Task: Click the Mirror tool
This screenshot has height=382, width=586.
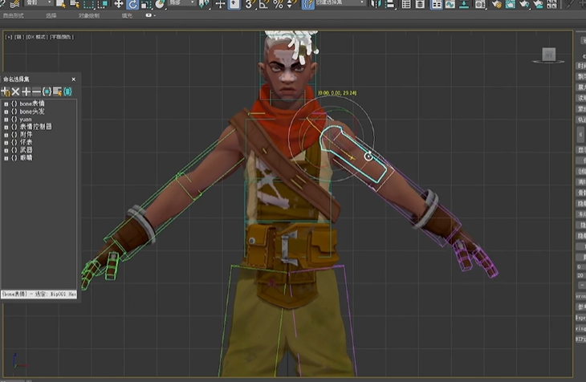Action: pos(376,4)
